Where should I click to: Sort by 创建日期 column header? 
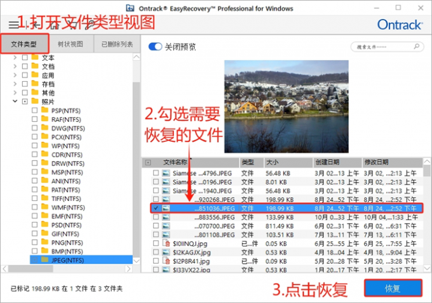pyautogui.click(x=337, y=162)
